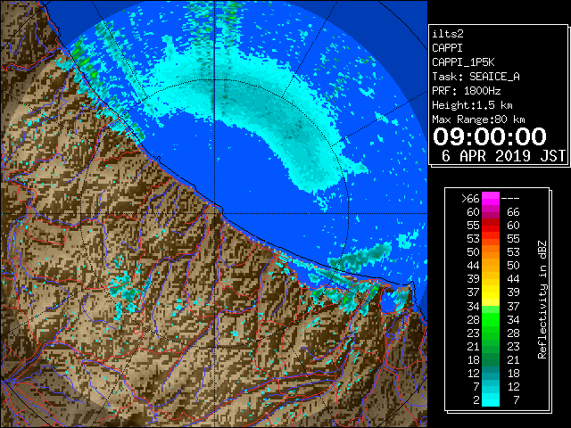This screenshot has width=571, height=428.
Task: Click the Max Range:80 km text
Action: [478, 119]
